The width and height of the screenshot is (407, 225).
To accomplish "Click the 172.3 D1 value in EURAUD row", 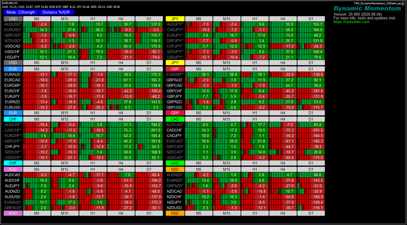I will click(x=156, y=74).
